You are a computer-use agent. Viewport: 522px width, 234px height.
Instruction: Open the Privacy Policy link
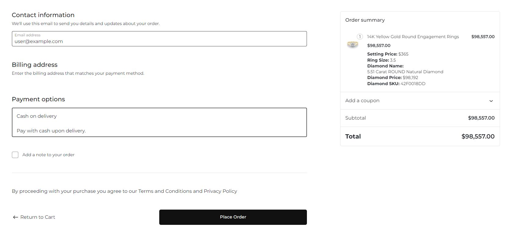point(220,191)
